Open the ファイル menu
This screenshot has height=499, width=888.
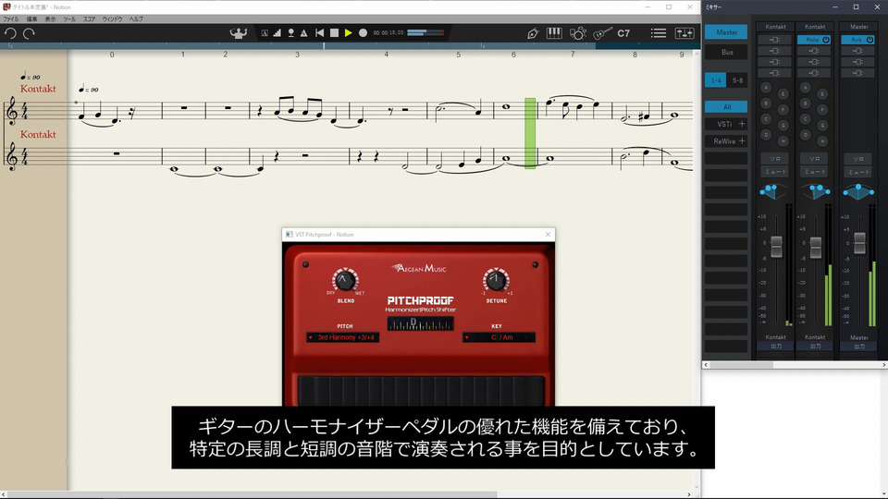[x=11, y=19]
